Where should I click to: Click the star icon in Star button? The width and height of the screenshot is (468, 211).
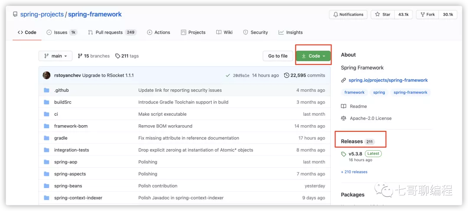[377, 14]
